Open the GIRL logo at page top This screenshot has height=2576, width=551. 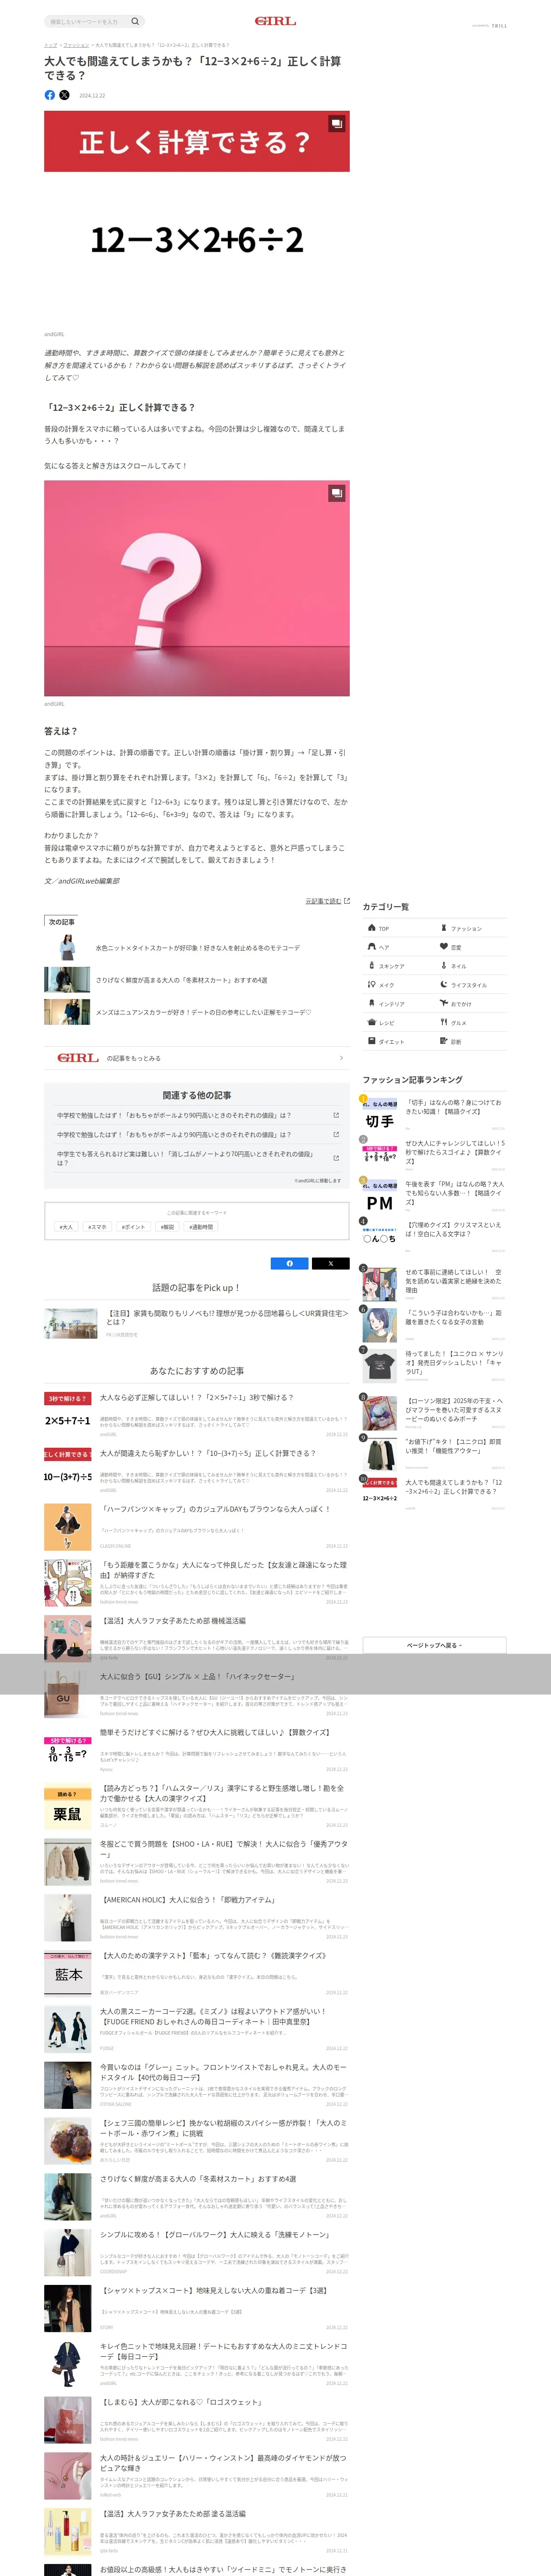tap(275, 21)
